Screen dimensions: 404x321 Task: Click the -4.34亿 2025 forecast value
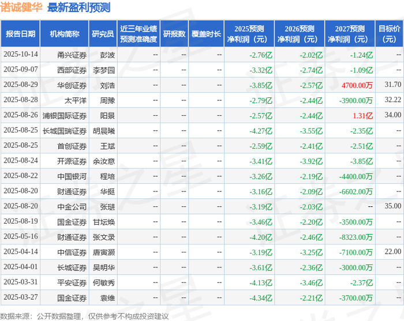point(260,297)
